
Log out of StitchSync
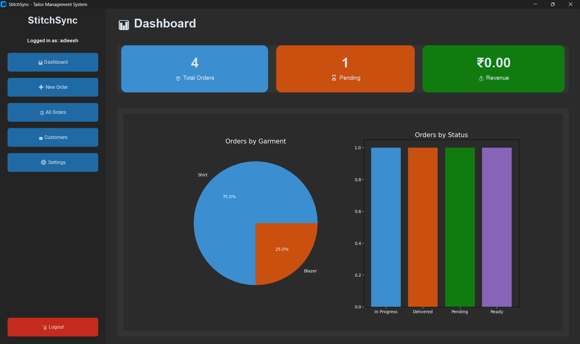[53, 327]
